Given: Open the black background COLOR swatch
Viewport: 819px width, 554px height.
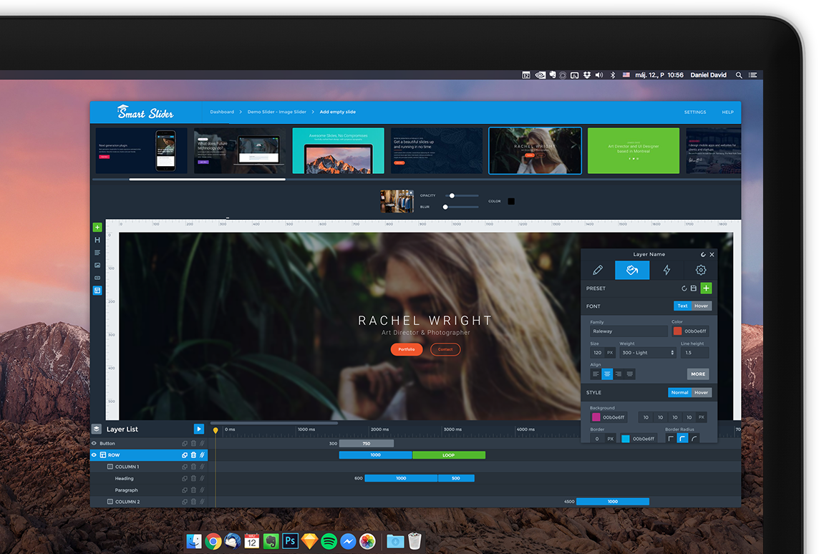Looking at the screenshot, I should click(511, 201).
